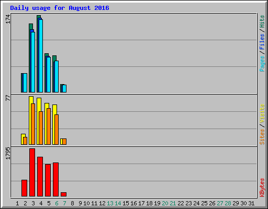Select day label 11 on x-axis

[94, 203]
